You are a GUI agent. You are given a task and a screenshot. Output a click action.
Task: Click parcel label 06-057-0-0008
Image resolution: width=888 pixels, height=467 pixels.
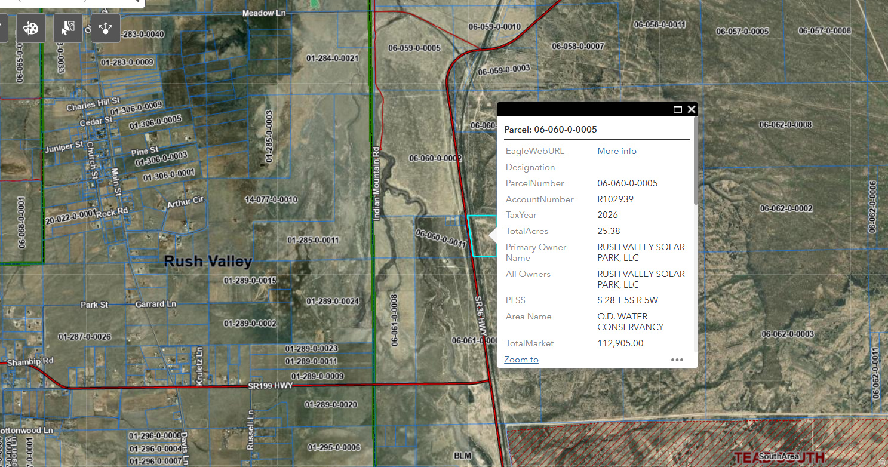[825, 30]
